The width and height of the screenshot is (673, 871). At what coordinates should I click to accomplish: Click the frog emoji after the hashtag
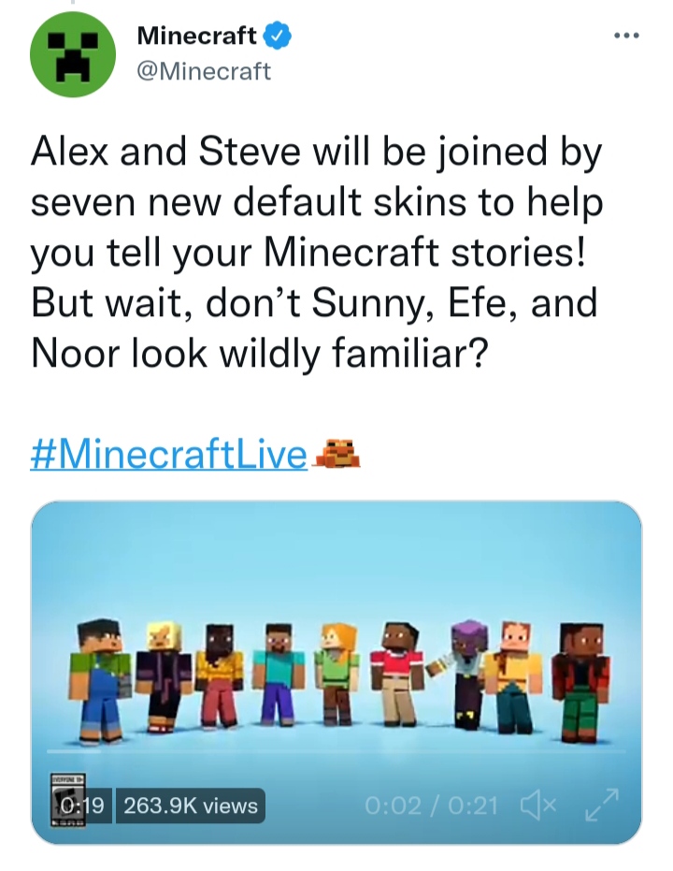click(336, 455)
